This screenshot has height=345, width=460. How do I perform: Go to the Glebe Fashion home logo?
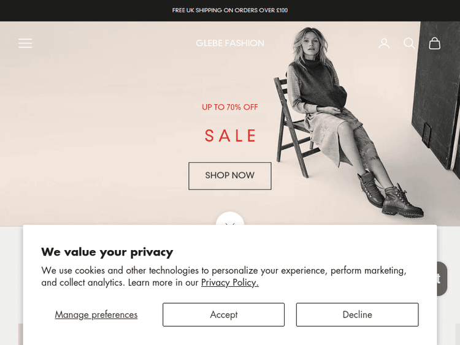click(x=230, y=43)
